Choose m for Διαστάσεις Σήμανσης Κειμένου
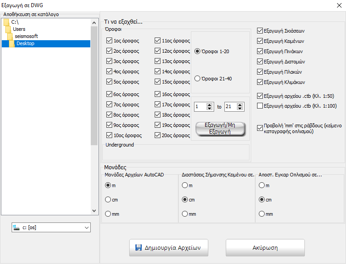Image resolution: width=346 pixels, height=264 pixels. [x=185, y=185]
